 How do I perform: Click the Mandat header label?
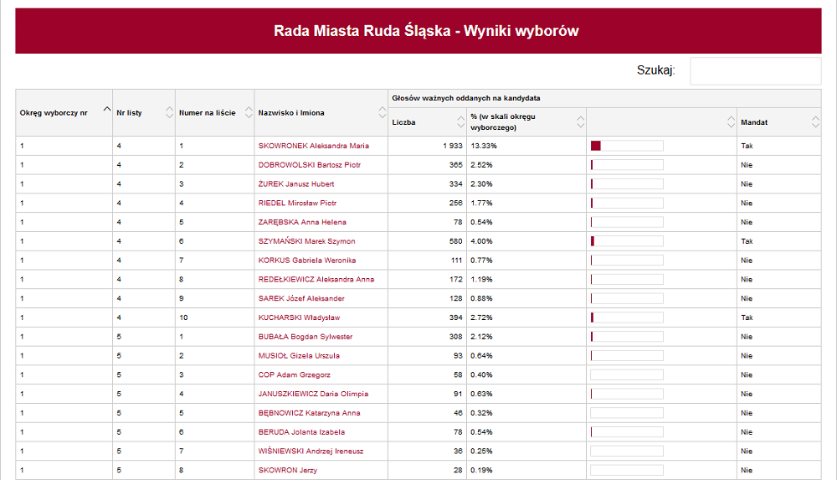click(x=754, y=122)
